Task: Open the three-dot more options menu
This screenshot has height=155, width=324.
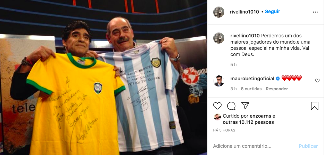Action: [x=315, y=12]
